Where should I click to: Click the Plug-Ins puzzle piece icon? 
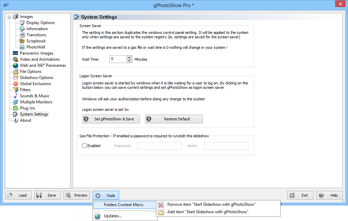tap(16, 108)
